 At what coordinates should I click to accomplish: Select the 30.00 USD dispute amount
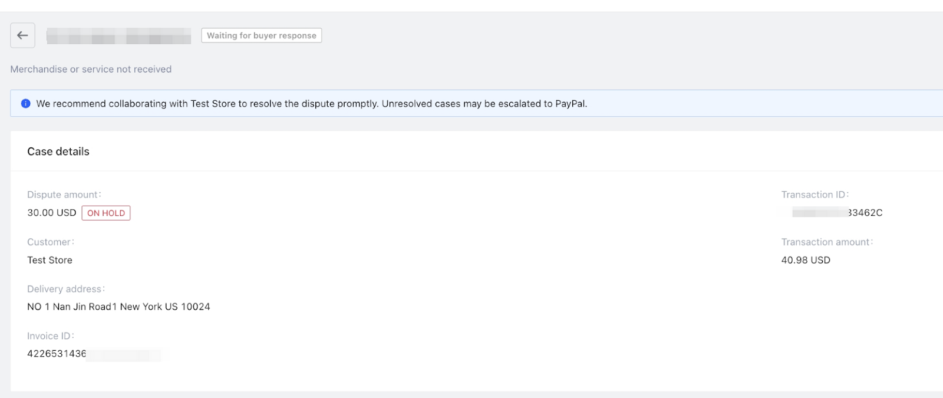[x=52, y=213]
